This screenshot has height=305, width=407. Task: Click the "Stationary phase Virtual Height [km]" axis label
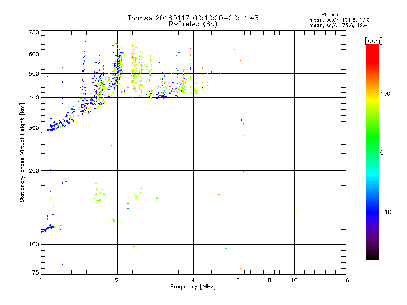click(x=22, y=152)
